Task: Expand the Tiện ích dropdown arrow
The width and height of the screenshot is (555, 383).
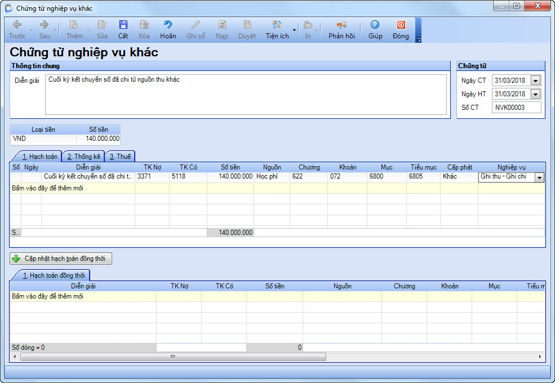Action: pyautogui.click(x=294, y=30)
